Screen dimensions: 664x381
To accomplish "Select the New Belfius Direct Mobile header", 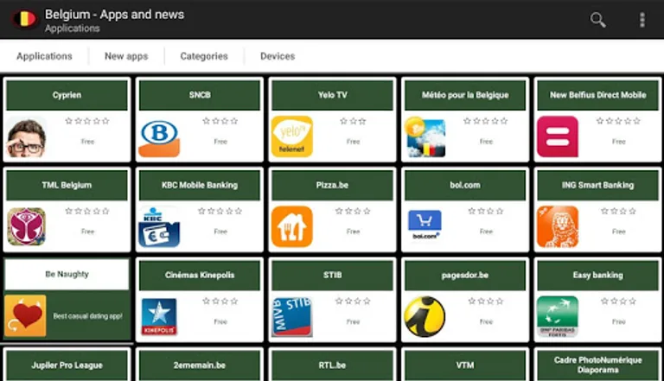I will point(598,95).
